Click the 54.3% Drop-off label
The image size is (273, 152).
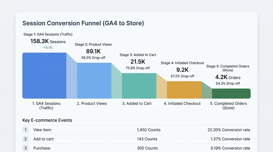228,83
